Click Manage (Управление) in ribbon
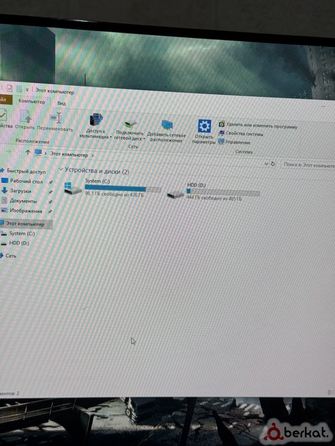The height and width of the screenshot is (446, 335). [x=234, y=142]
